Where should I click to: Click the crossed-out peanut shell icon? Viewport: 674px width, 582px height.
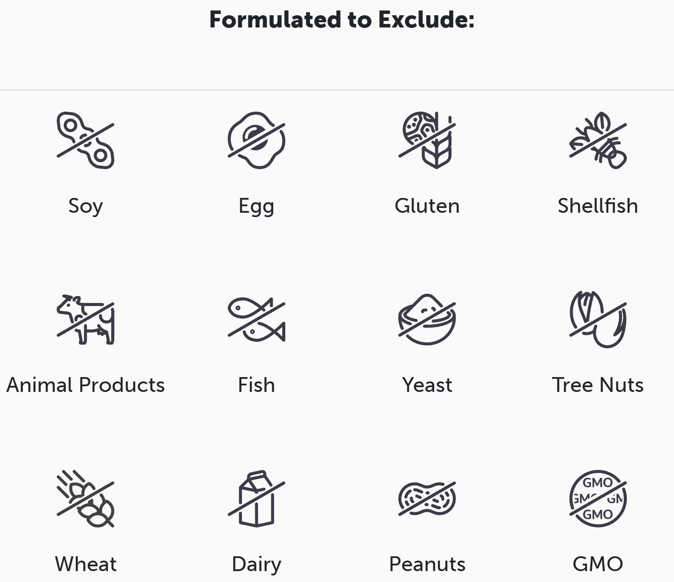click(x=427, y=499)
